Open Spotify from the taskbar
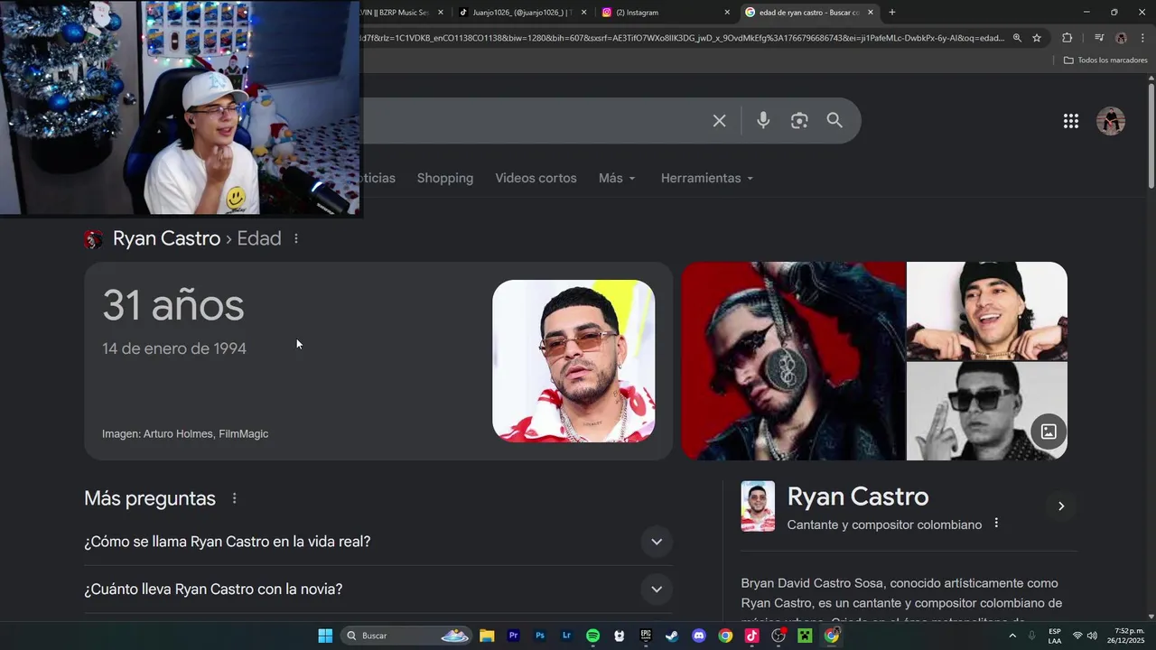1156x650 pixels. (592, 636)
